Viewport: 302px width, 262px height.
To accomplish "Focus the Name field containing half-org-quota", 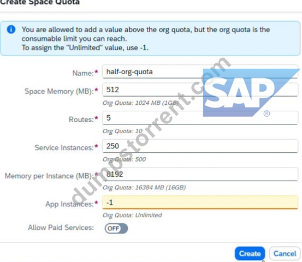I will 200,72.
